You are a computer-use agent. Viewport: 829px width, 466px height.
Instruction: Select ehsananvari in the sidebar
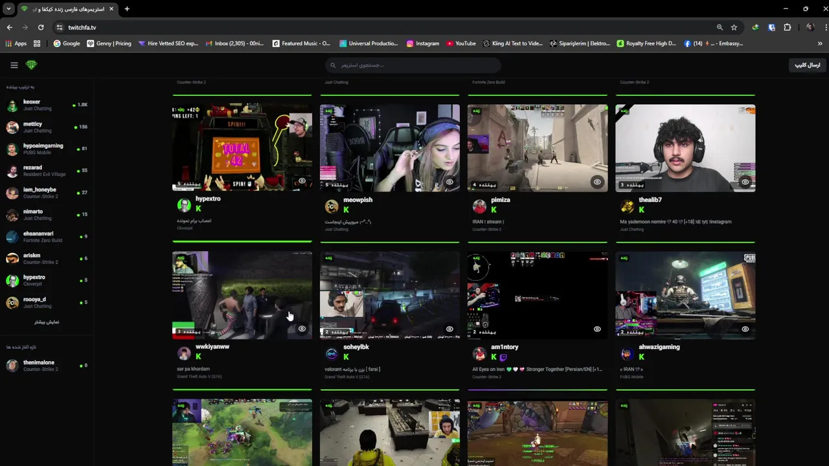pos(47,237)
